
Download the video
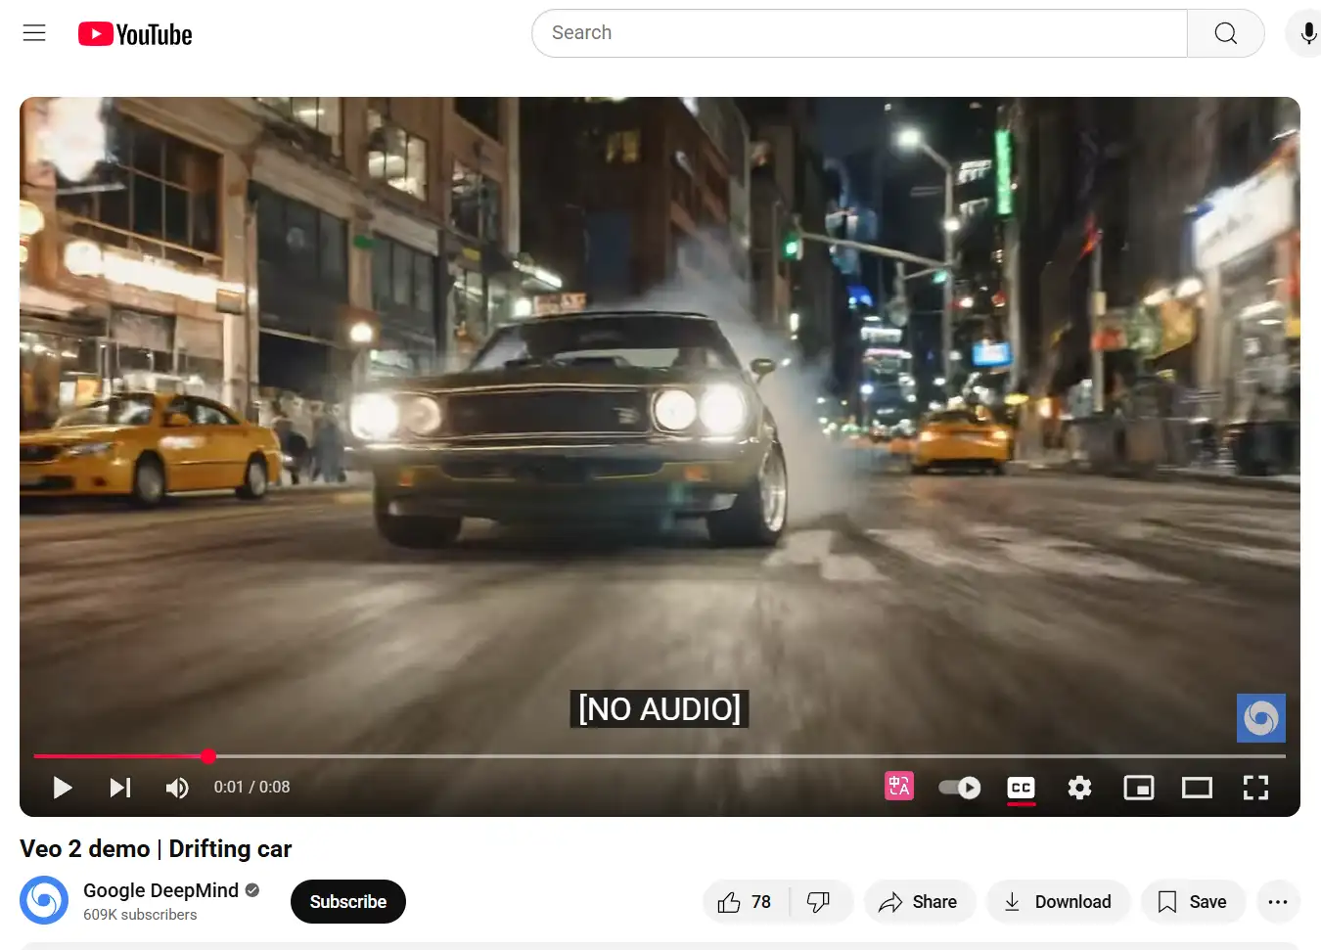1058,902
